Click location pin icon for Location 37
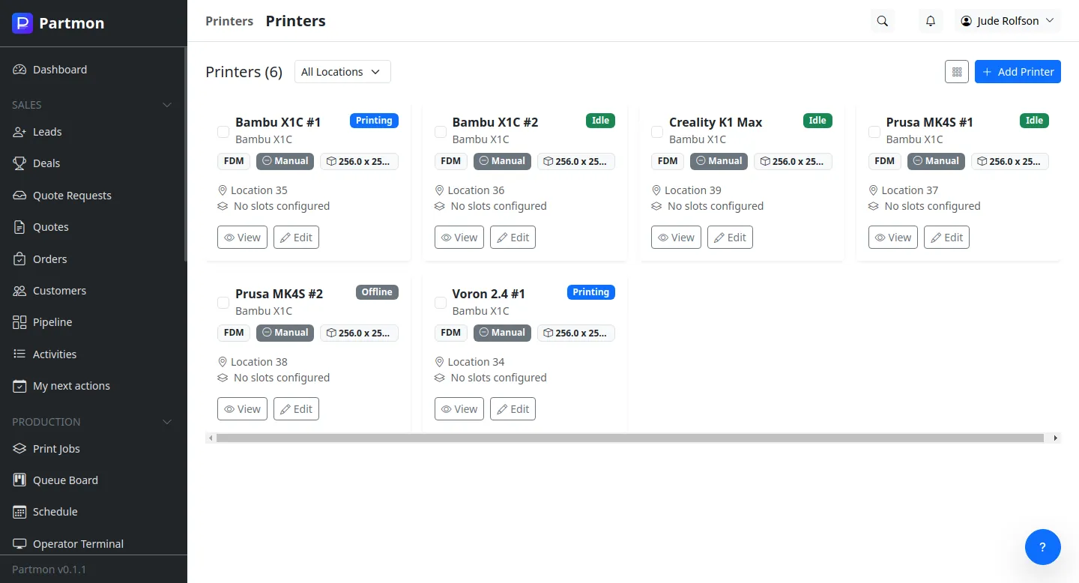Image resolution: width=1079 pixels, height=583 pixels. (874, 190)
